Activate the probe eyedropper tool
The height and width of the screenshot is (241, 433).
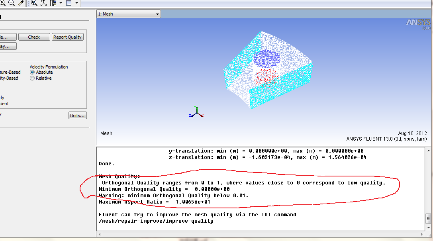pos(21,3)
